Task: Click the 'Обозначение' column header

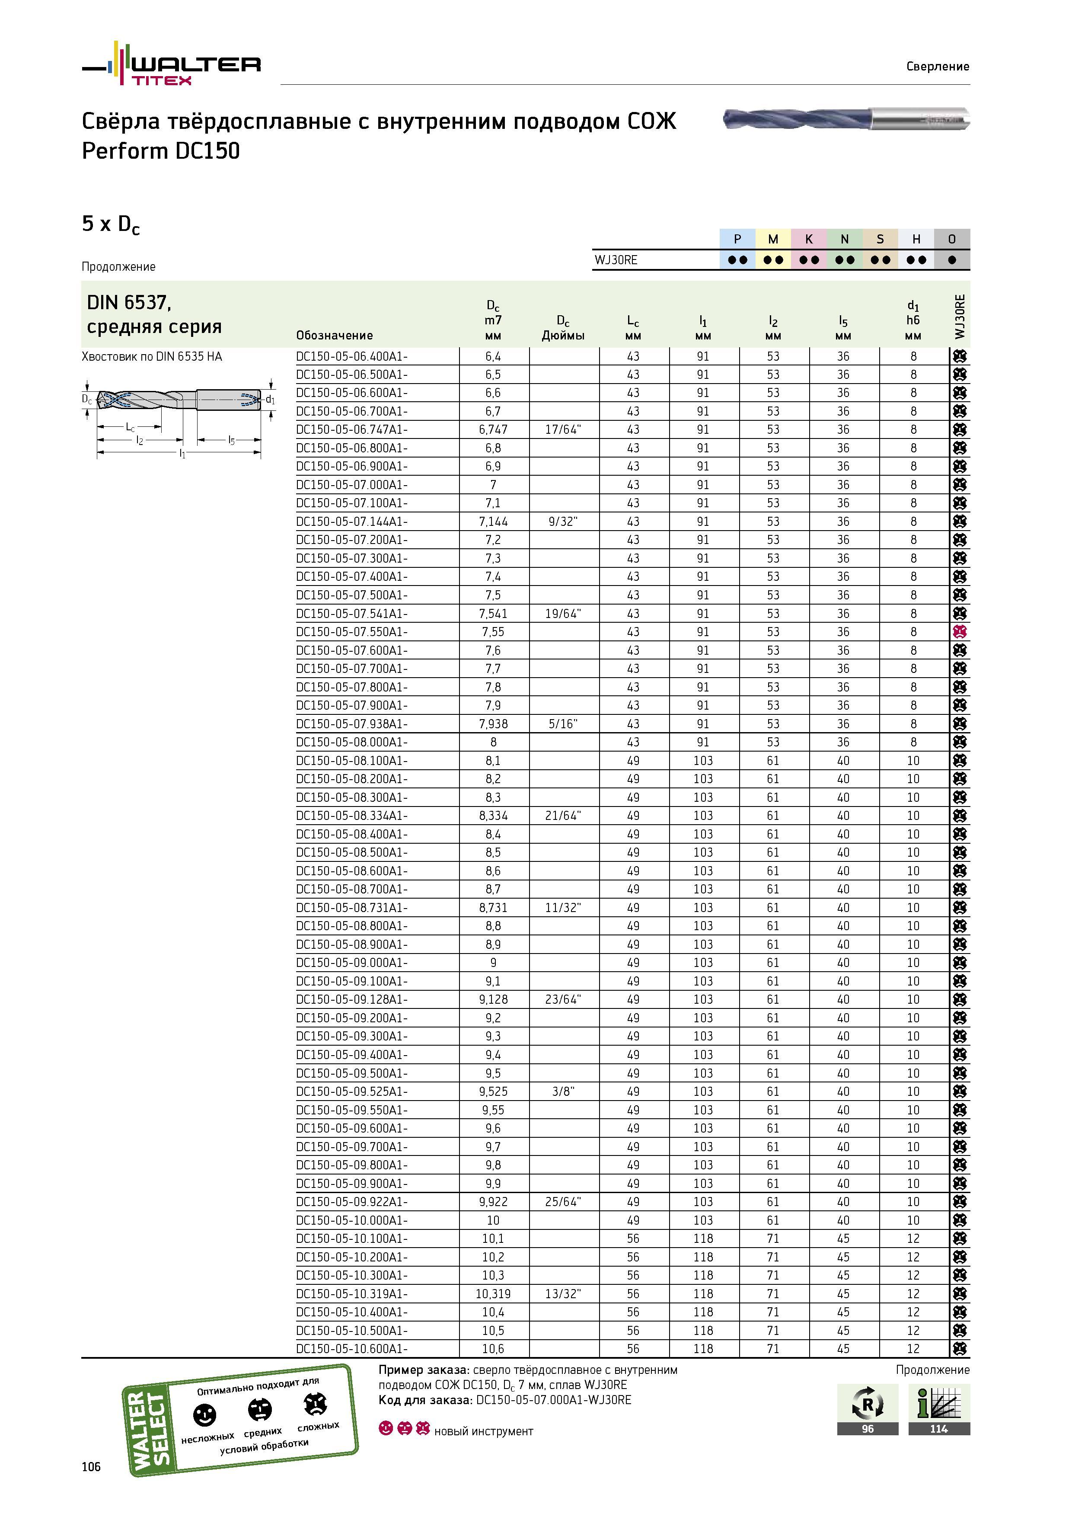Action: (334, 336)
